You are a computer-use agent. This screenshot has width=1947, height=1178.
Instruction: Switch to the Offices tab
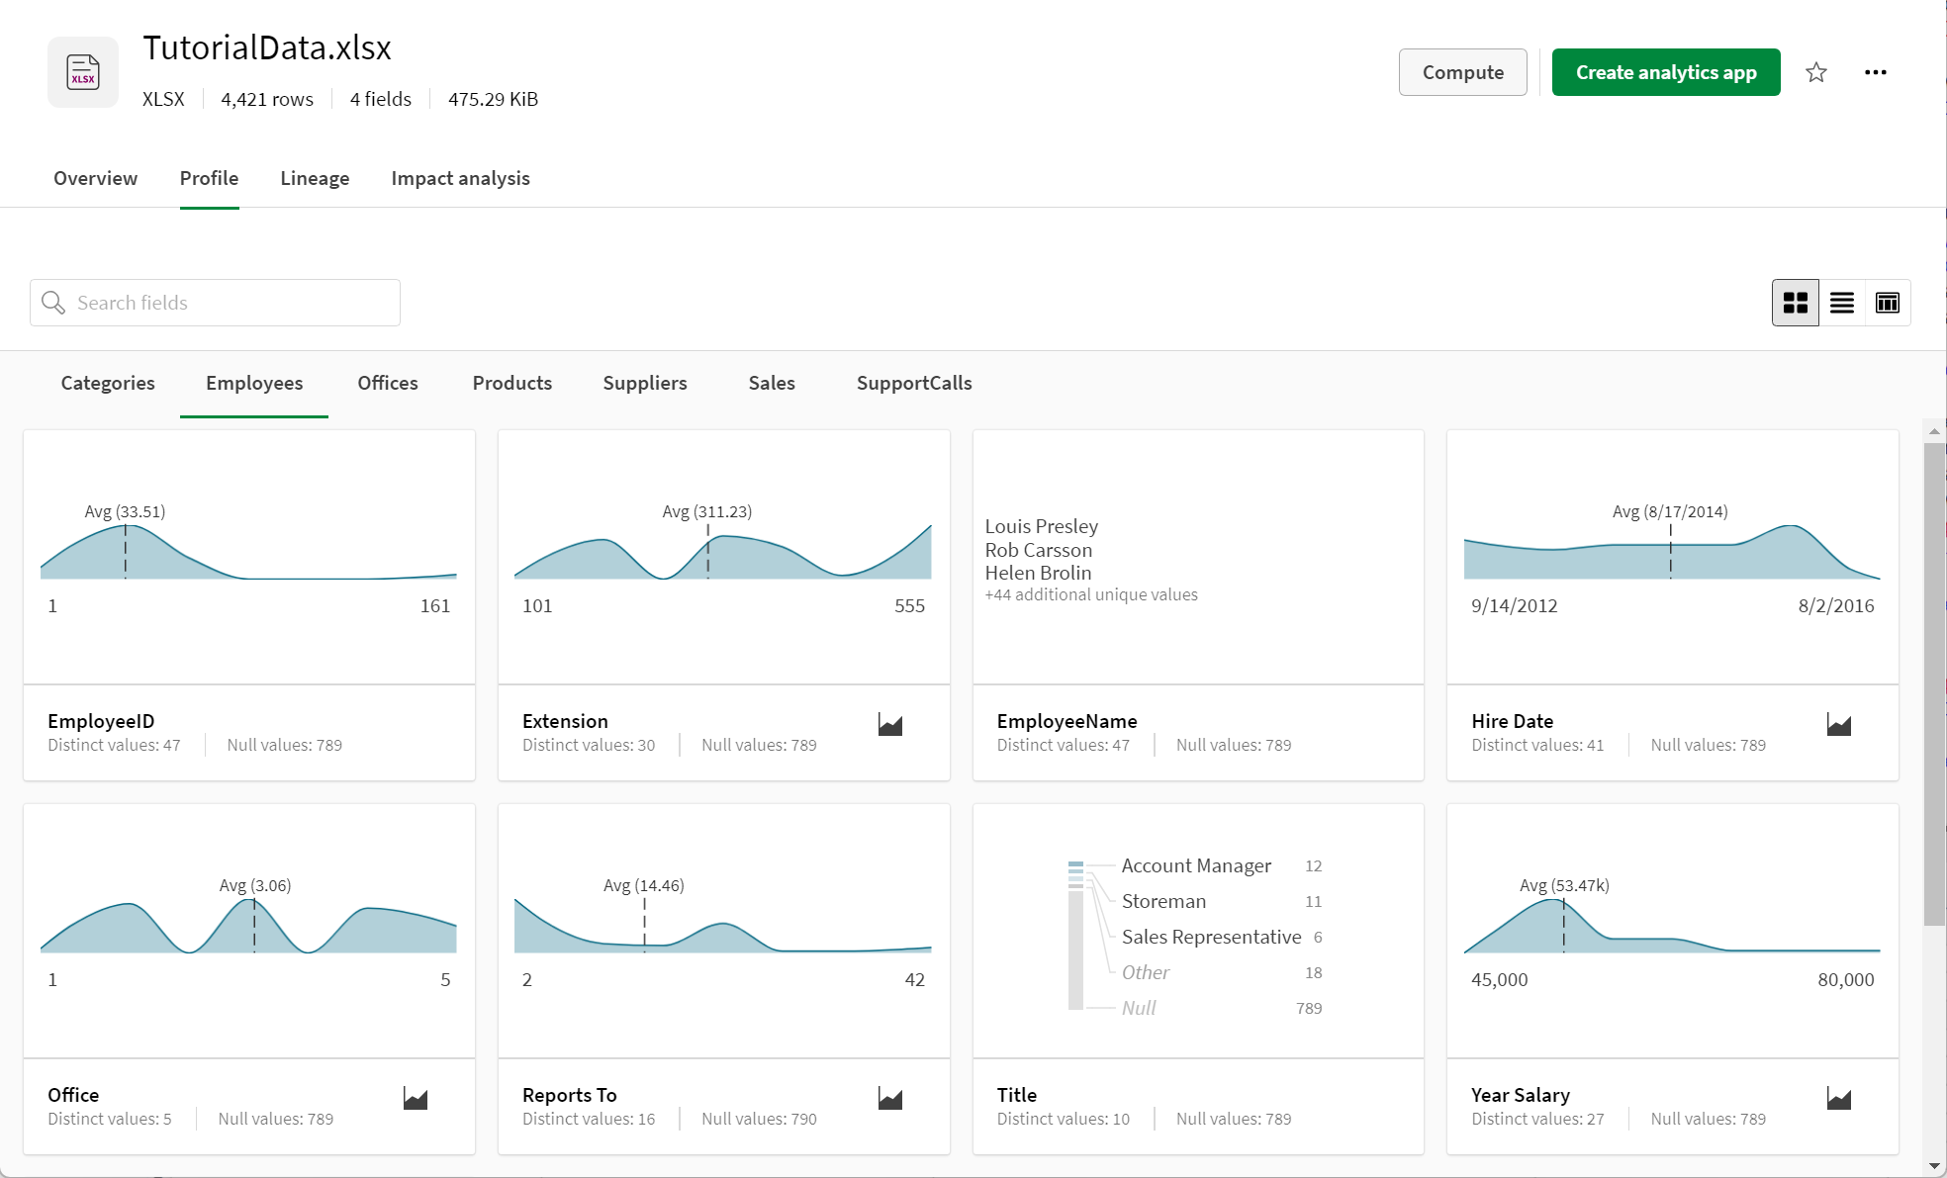tap(388, 383)
